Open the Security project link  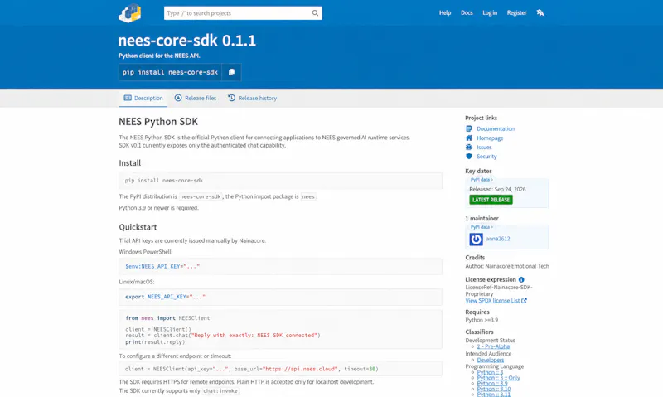[x=486, y=157]
